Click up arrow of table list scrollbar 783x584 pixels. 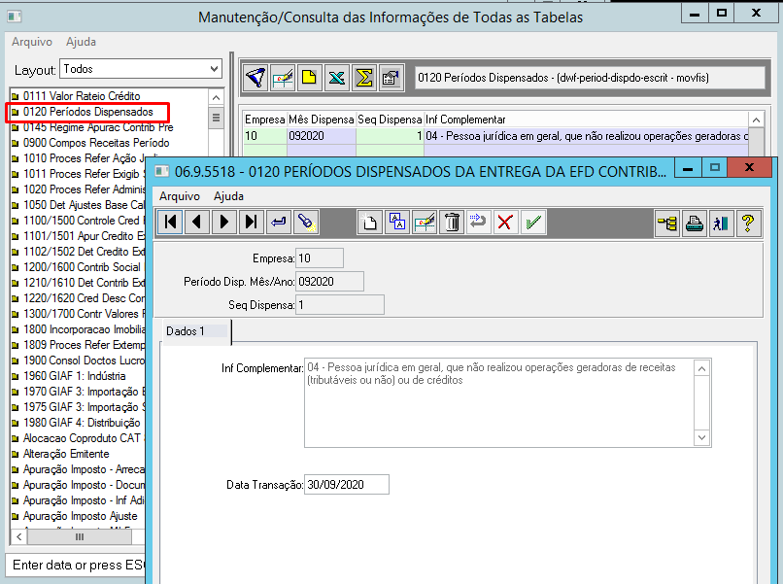216,97
